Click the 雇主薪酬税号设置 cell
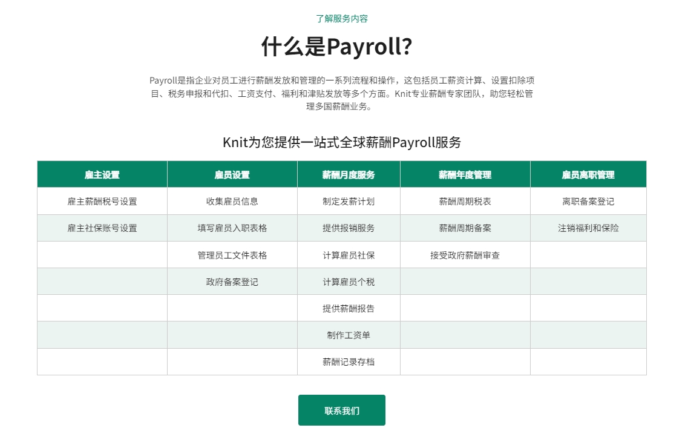Viewport: 685px width, 448px height. click(102, 202)
